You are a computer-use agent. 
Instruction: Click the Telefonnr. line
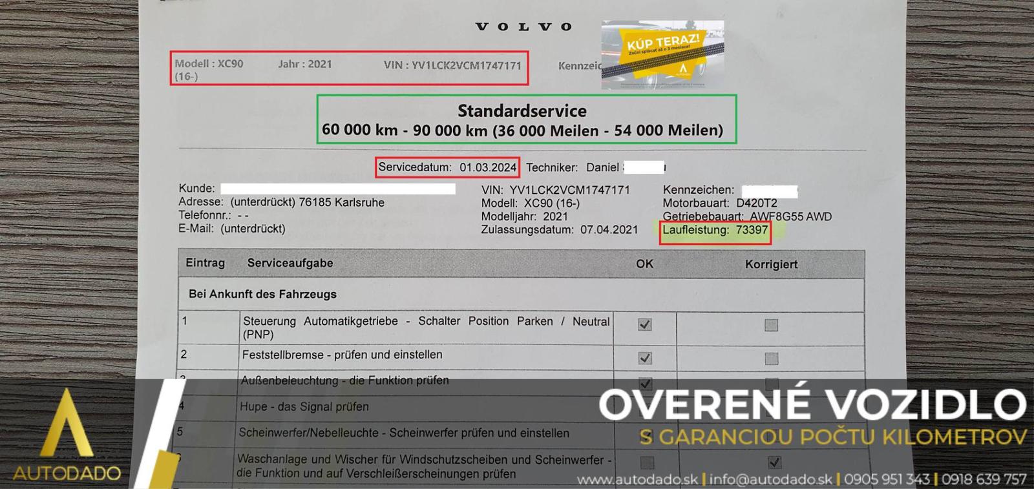tap(214, 215)
